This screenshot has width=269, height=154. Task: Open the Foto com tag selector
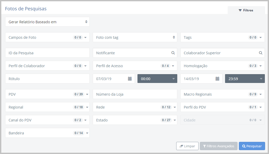[x=135, y=37]
